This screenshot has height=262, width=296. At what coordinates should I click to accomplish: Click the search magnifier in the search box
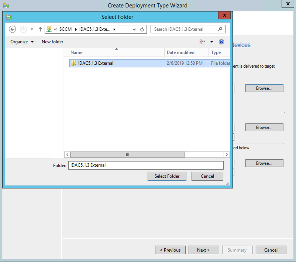pyautogui.click(x=220, y=29)
